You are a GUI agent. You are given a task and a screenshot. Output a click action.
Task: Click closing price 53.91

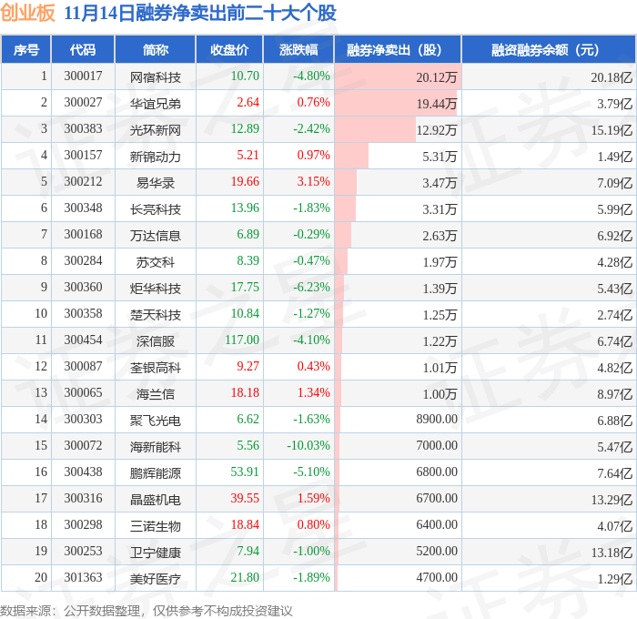click(x=245, y=472)
